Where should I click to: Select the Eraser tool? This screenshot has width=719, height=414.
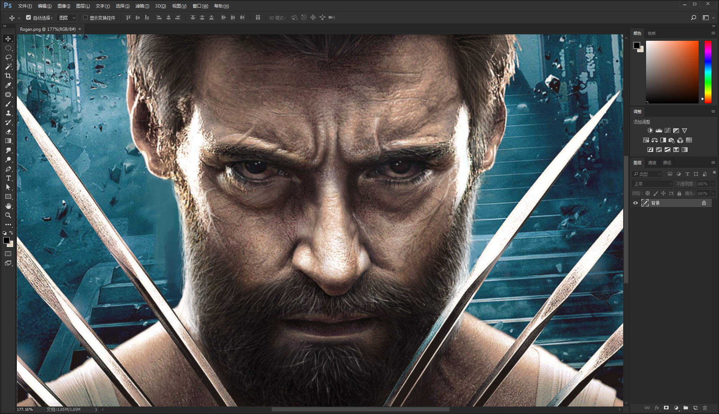(x=8, y=132)
